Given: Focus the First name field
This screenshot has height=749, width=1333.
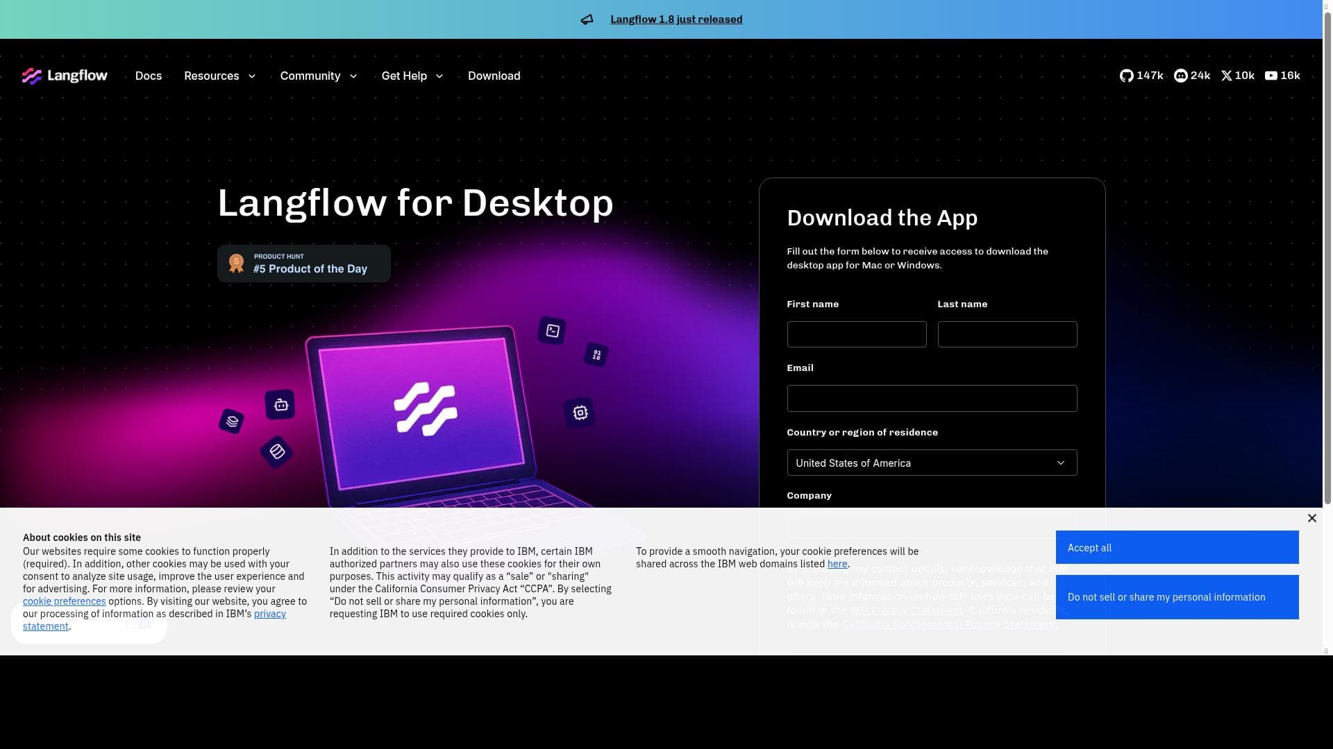Looking at the screenshot, I should coord(857,334).
